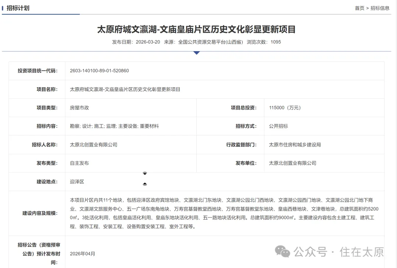
Task: Click label 发布单位
Action: [x=246, y=163]
